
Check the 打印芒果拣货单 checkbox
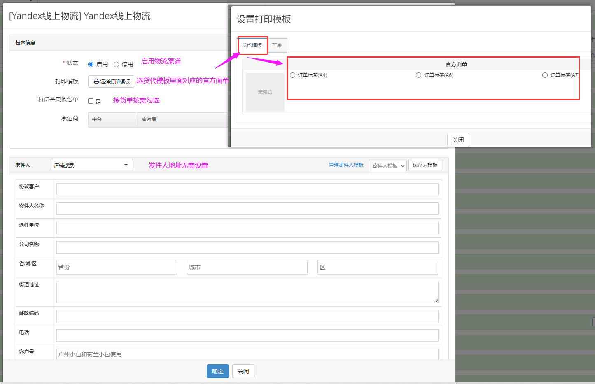tap(91, 101)
